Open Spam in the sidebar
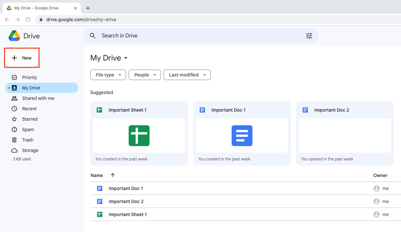The height and width of the screenshot is (232, 401). coord(42,130)
